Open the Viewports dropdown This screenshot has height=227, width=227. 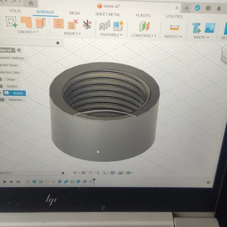129,173
